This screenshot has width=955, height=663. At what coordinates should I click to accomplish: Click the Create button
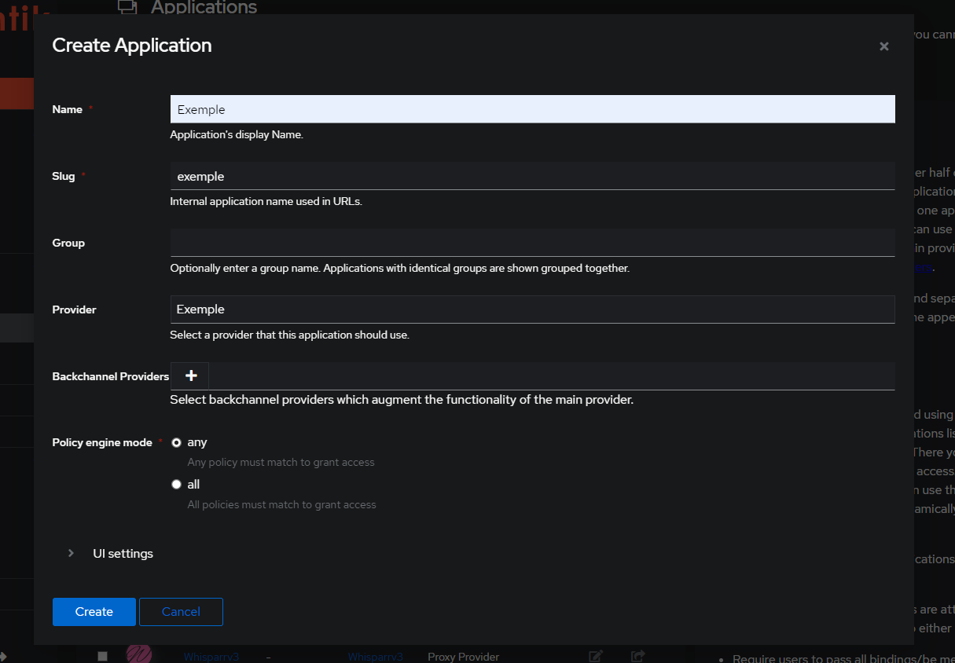(x=94, y=612)
